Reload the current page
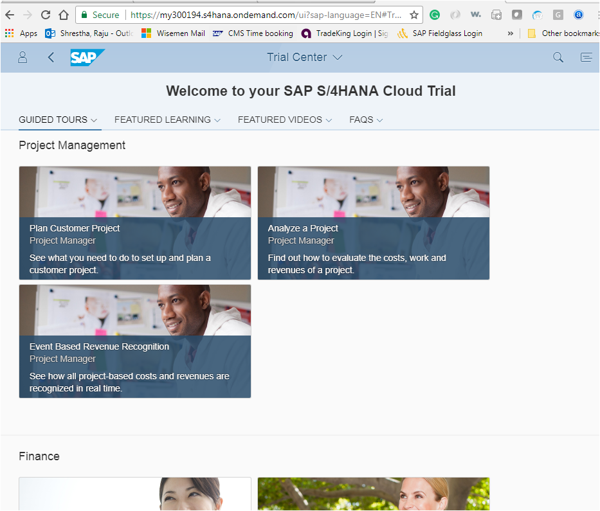The height and width of the screenshot is (511, 600). point(46,15)
